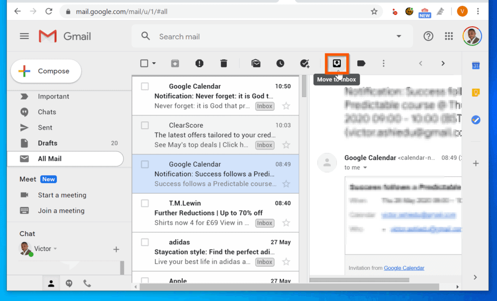Select the Google Calendar 10:50 email checkbox
Screen dimensions: 497x301
click(145, 86)
